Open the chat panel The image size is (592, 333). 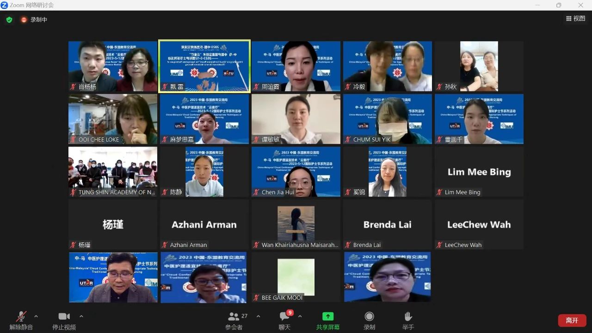click(284, 317)
